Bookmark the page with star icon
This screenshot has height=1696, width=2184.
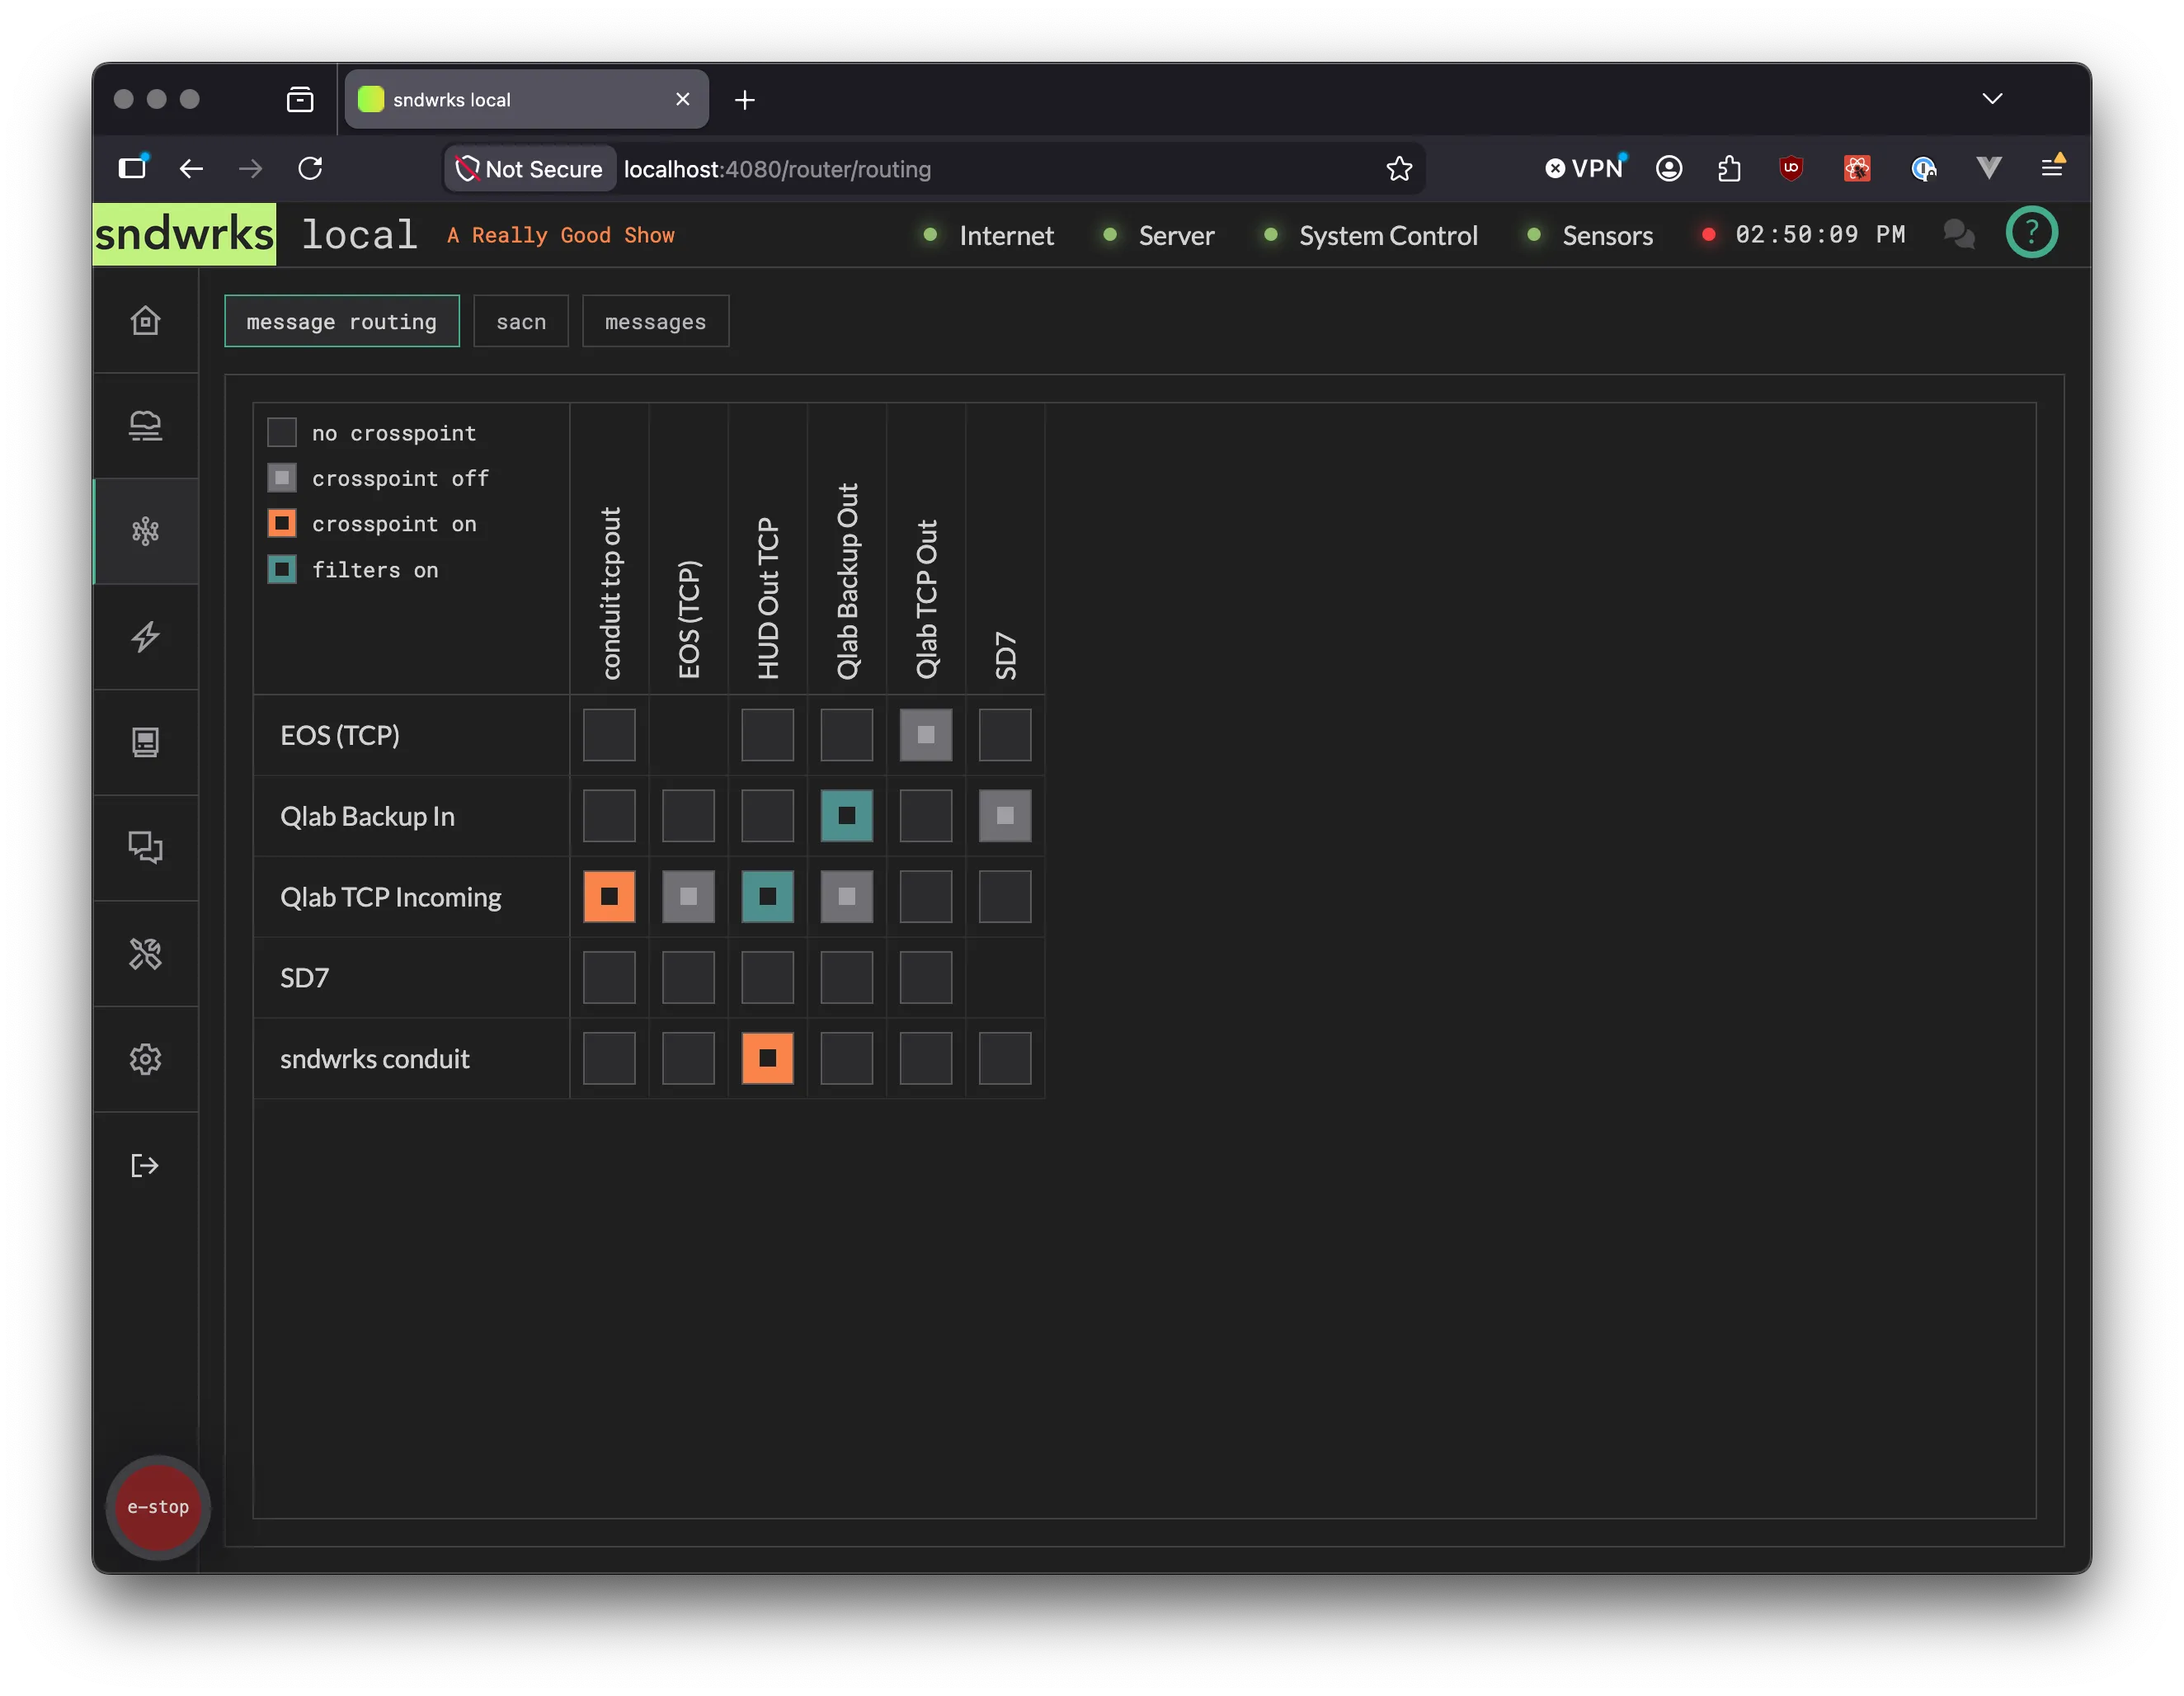(x=1399, y=168)
